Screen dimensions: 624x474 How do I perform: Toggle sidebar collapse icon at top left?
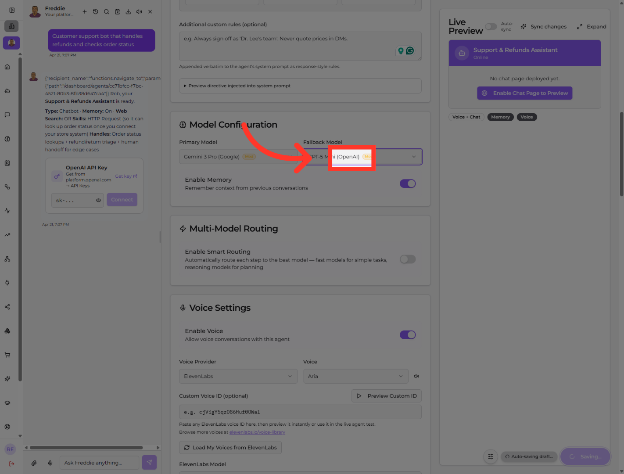12,10
